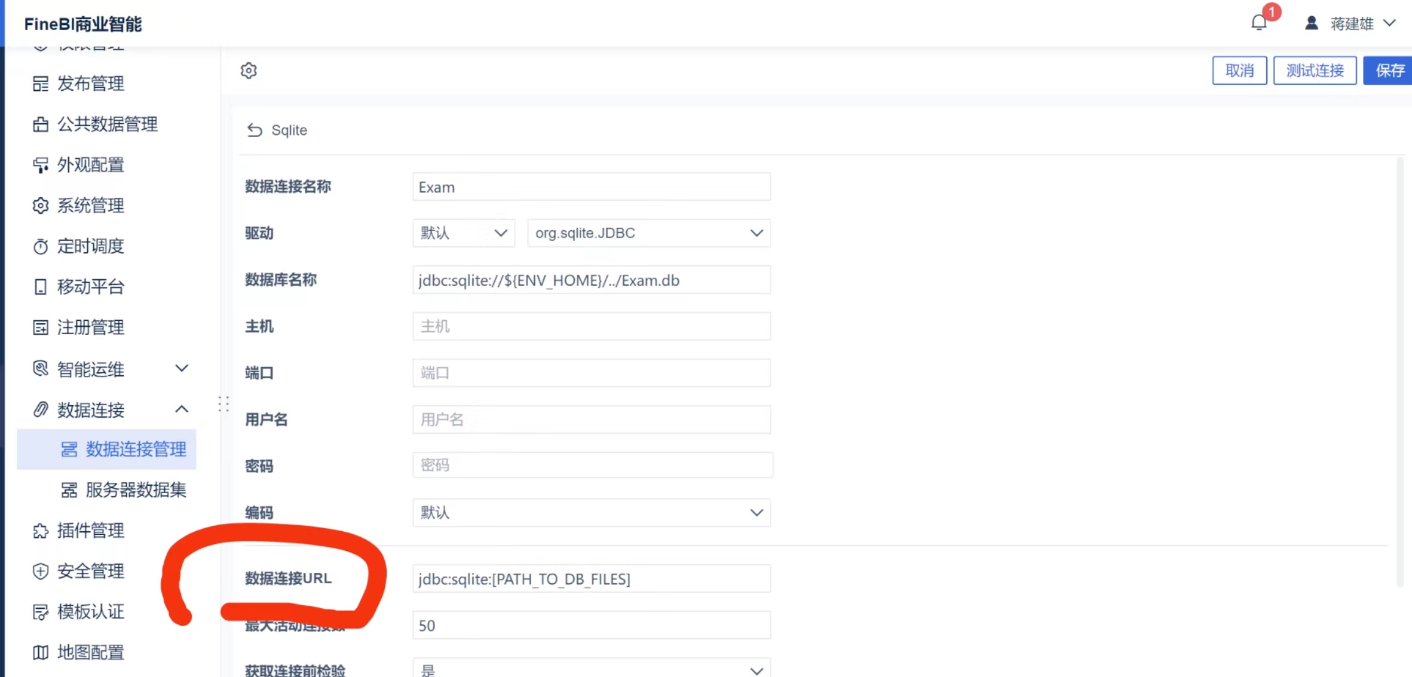
Task: Click the field containing 50
Action: pyautogui.click(x=592, y=625)
